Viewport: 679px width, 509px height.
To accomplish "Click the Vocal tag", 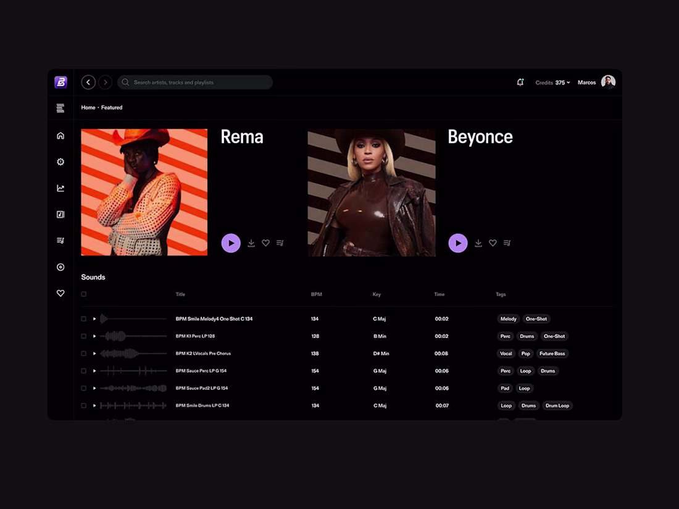I will (506, 354).
